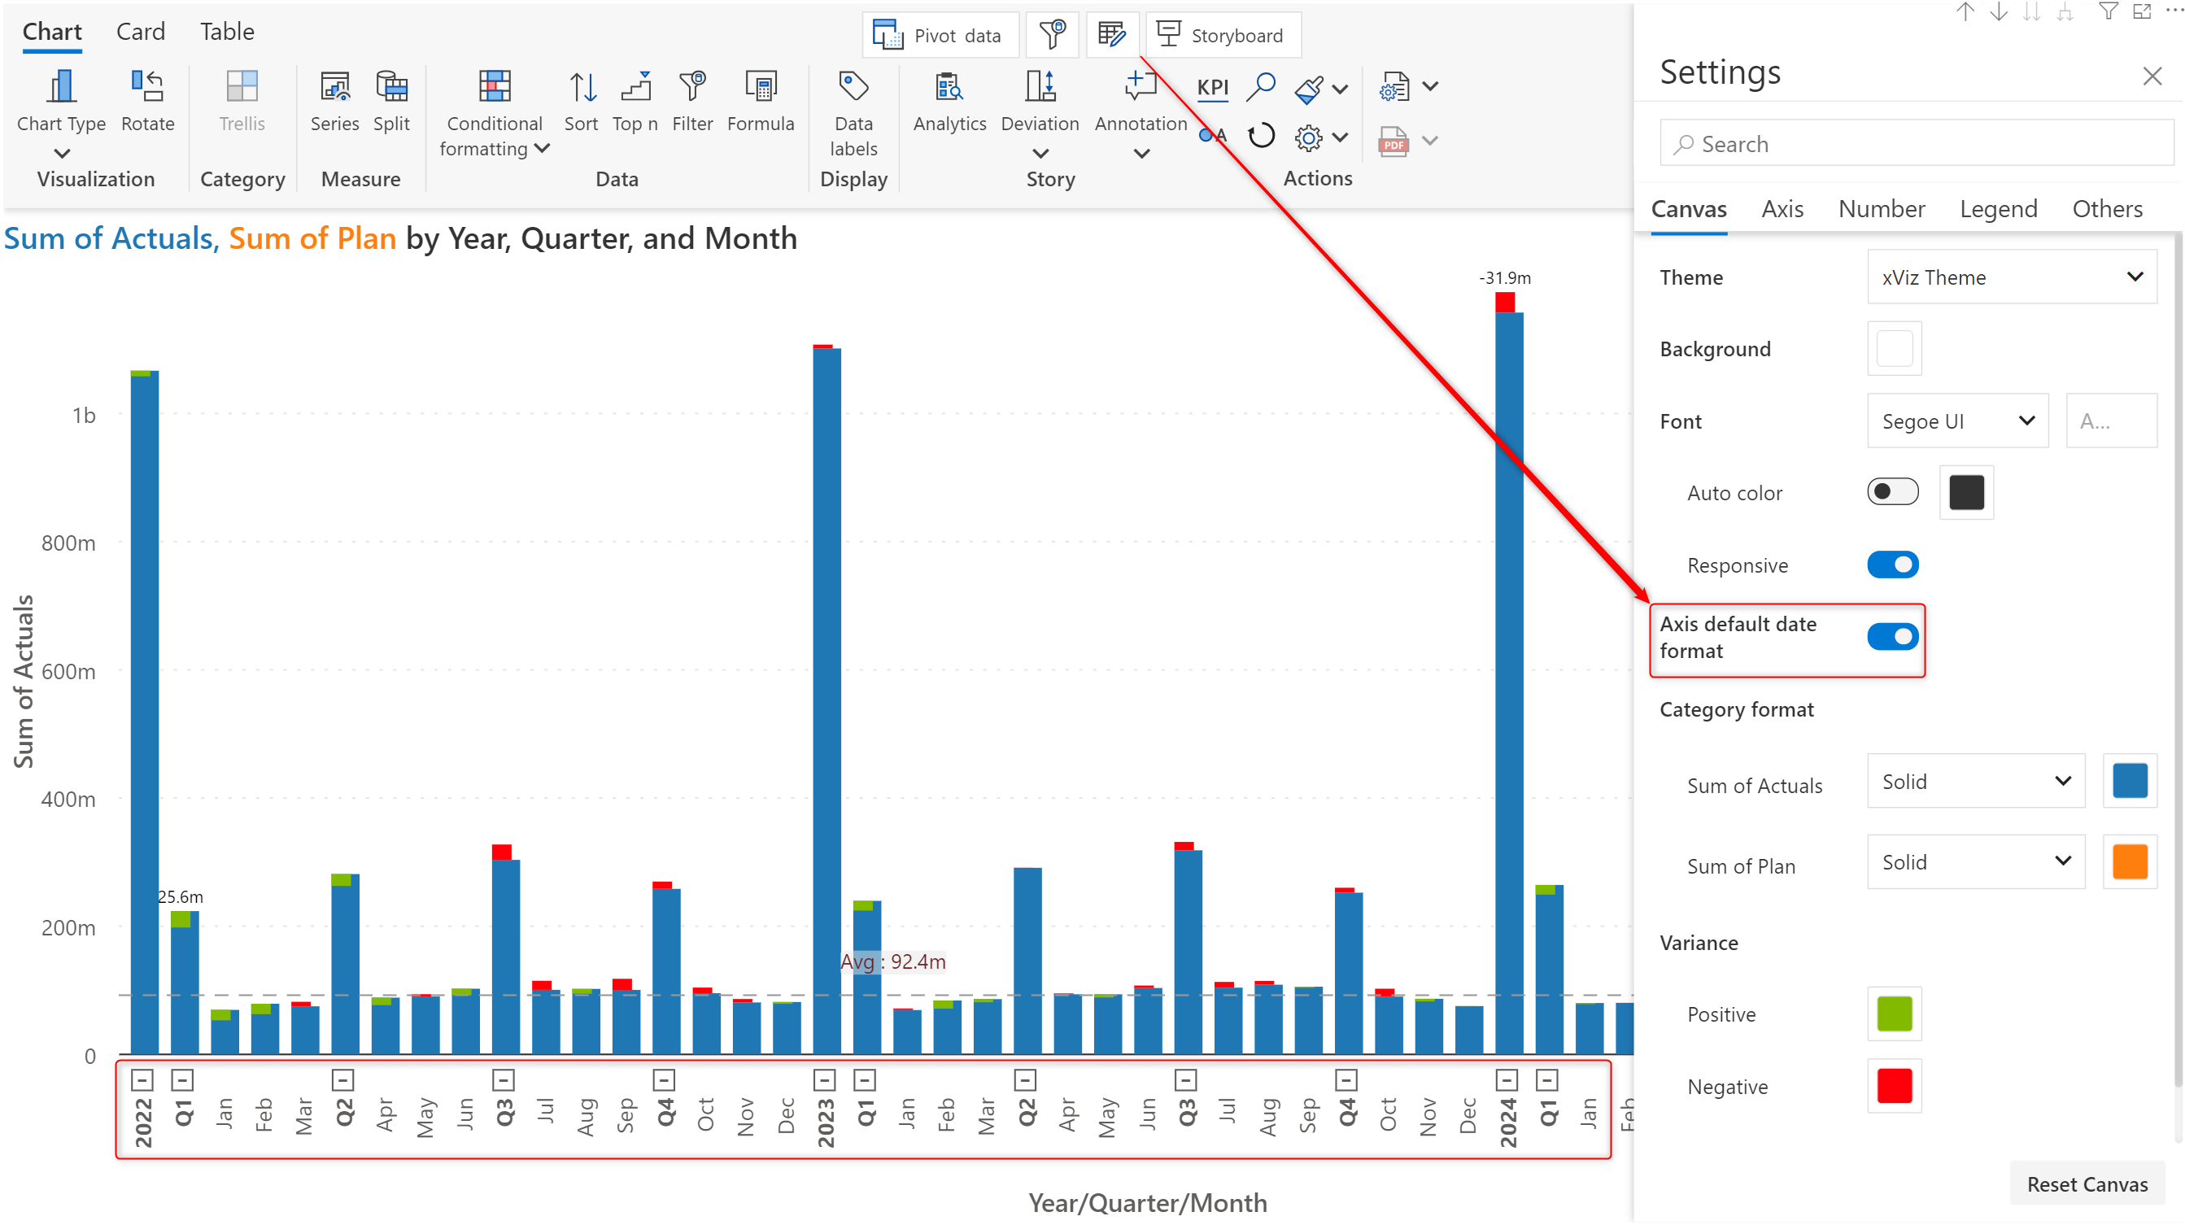
Task: Open the Top n filter tool
Action: (635, 86)
